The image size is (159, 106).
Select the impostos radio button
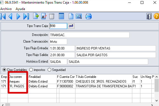[31, 70]
